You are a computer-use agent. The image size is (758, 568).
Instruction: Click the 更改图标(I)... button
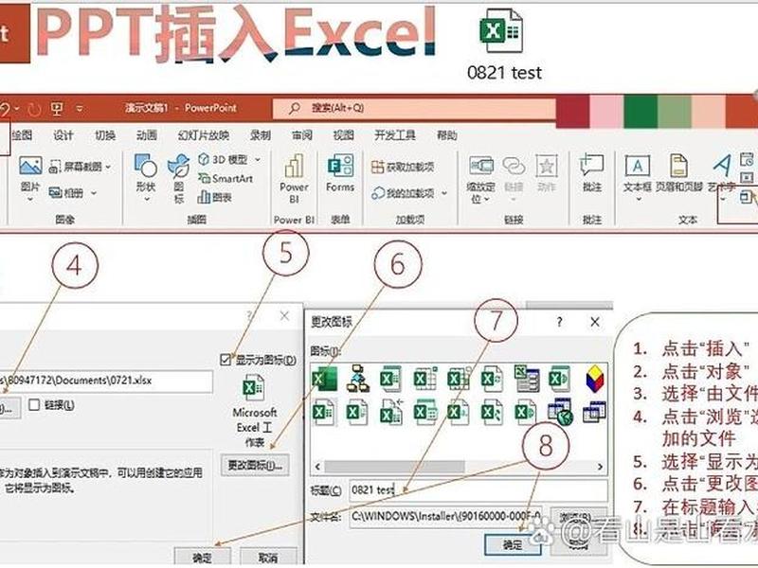255,465
